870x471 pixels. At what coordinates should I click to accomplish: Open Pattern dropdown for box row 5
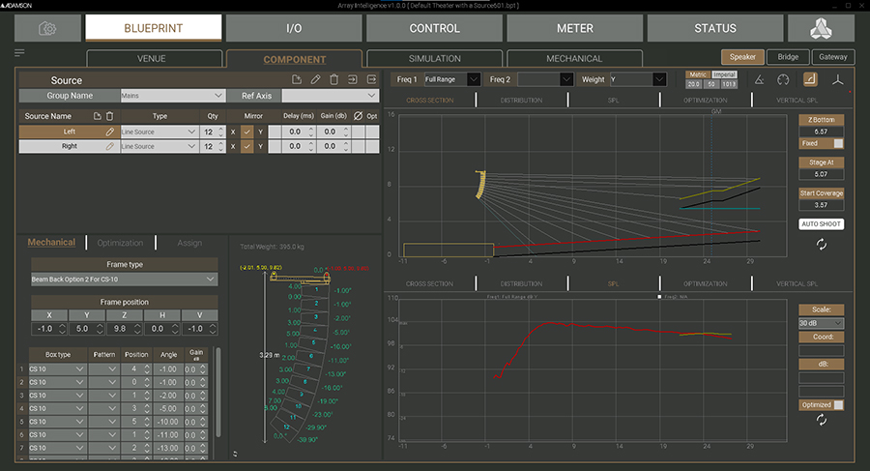pyautogui.click(x=104, y=422)
